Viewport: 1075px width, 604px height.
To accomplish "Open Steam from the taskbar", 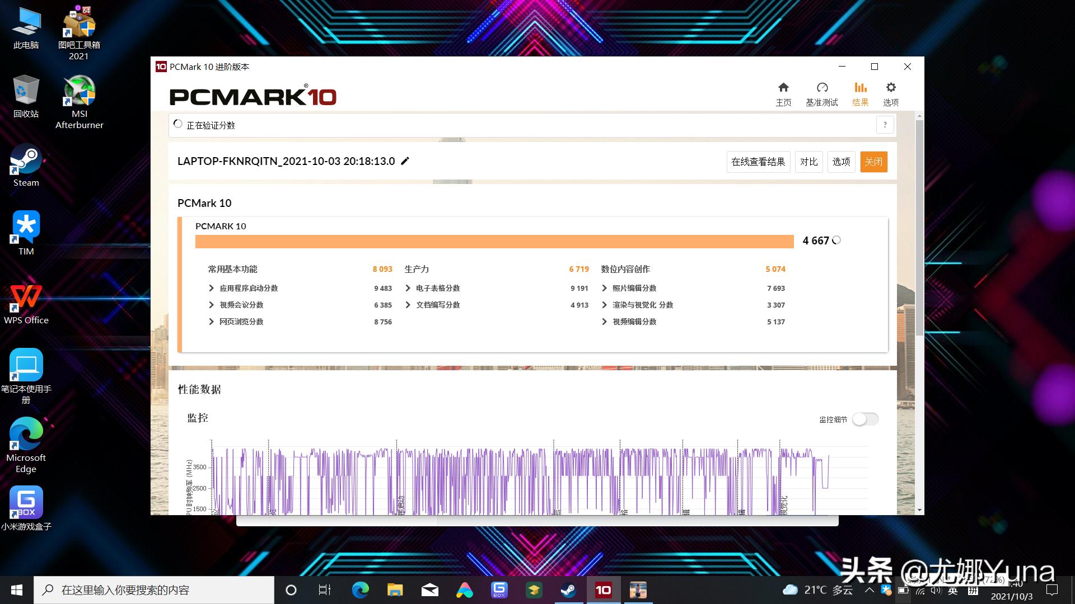I will coord(568,590).
